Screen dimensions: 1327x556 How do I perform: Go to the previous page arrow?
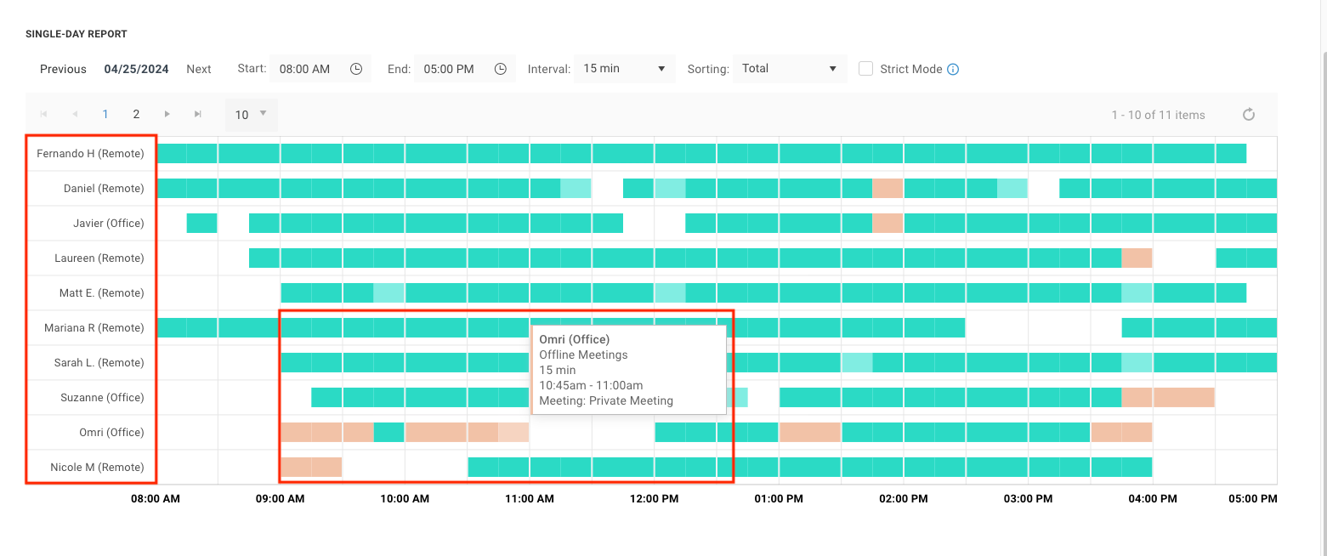(74, 113)
